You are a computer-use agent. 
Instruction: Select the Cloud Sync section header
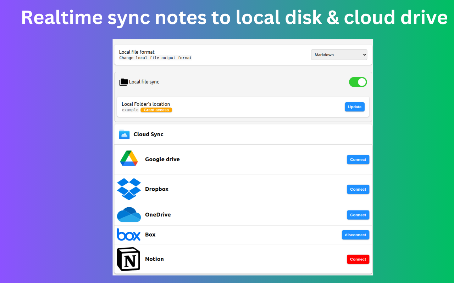coord(148,134)
